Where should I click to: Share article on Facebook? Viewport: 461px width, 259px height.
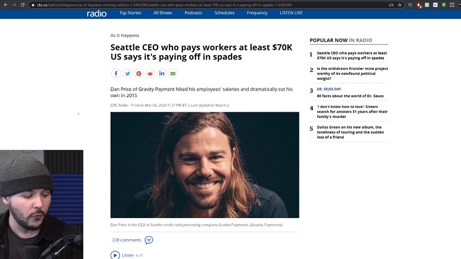[x=116, y=73]
